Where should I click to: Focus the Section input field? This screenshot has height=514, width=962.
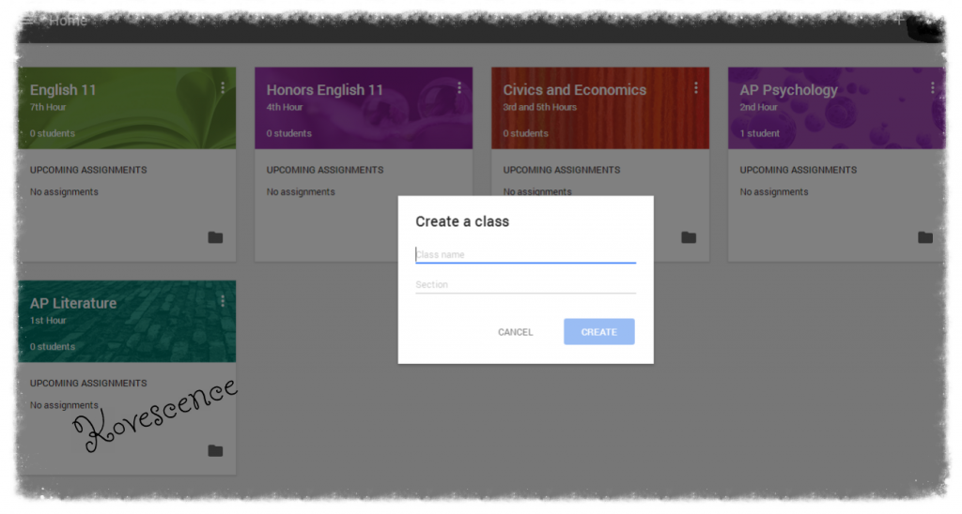pos(525,284)
